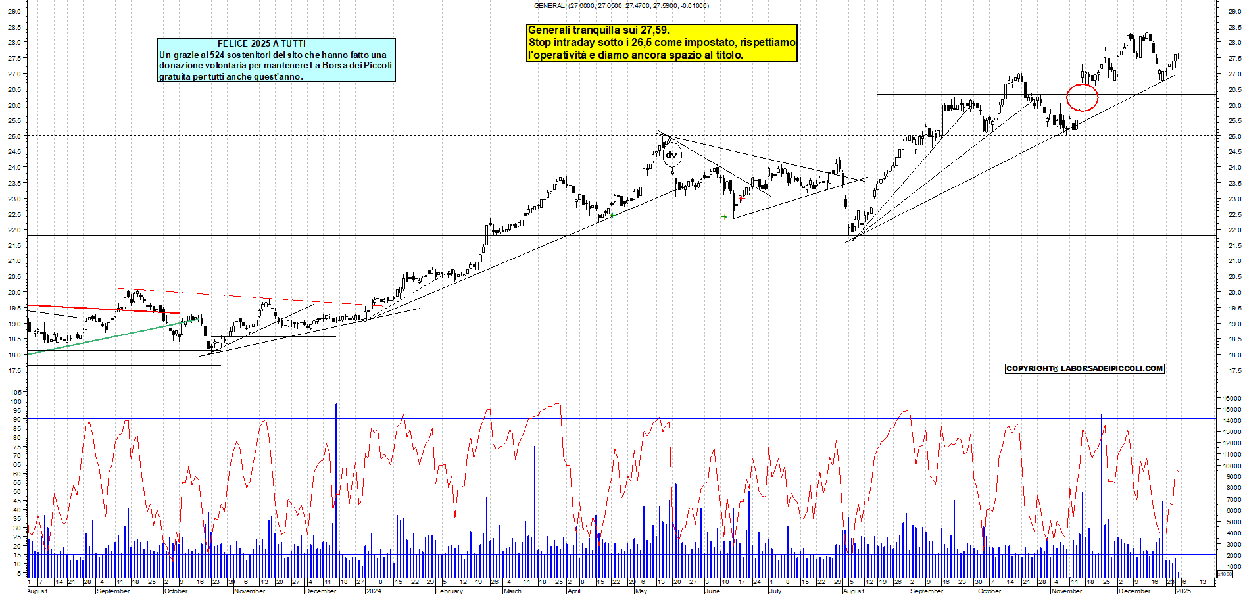1243x594 pixels.
Task: Select the '16000' volume axis value
Action: tap(1232, 398)
